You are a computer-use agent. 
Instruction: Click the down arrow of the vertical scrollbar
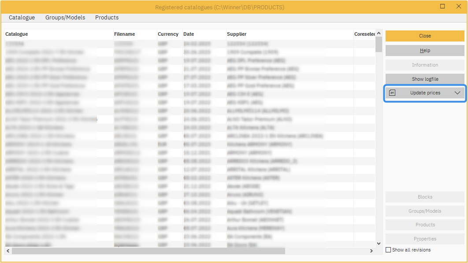(x=378, y=243)
